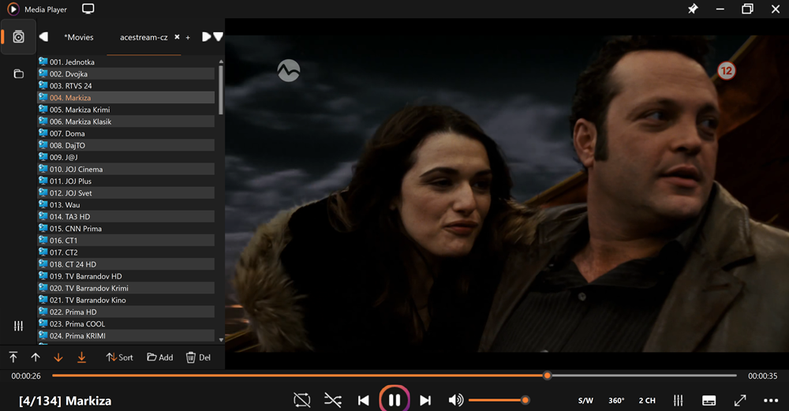Switch to the Movies playlist tab
The height and width of the screenshot is (411, 789).
(x=79, y=37)
